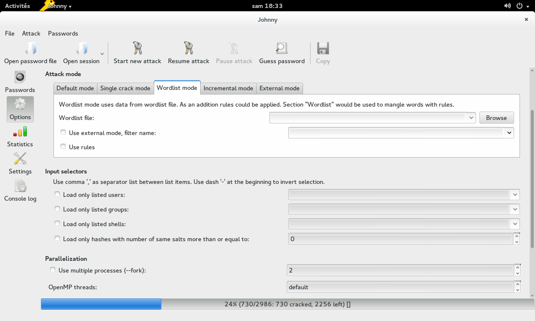Open the Open session dropdown arrow
This screenshot has width=535, height=321.
point(102,53)
